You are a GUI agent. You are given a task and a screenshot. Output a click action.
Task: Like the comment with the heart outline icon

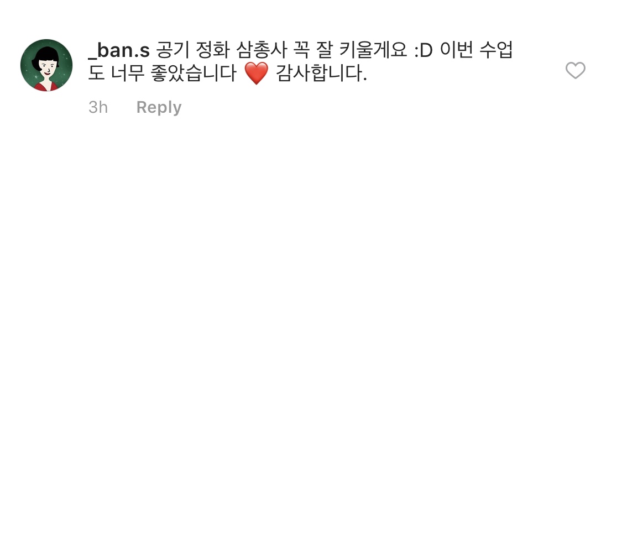(575, 71)
